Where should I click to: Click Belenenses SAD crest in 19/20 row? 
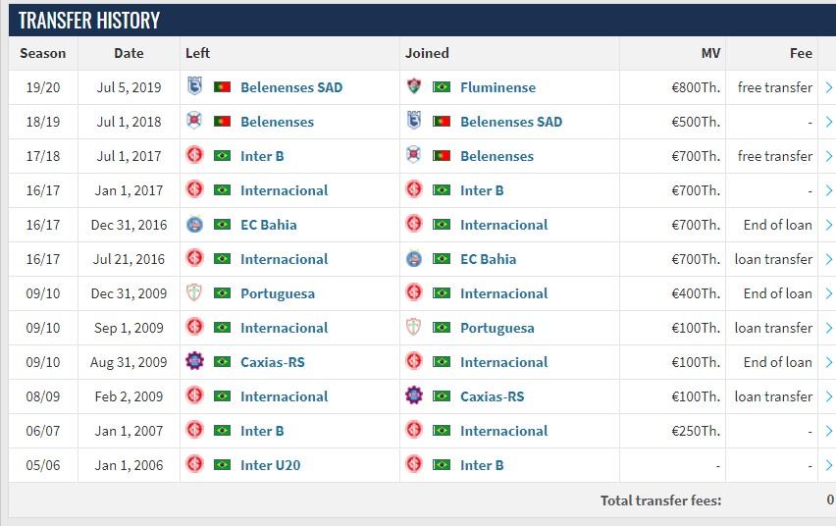pyautogui.click(x=194, y=87)
